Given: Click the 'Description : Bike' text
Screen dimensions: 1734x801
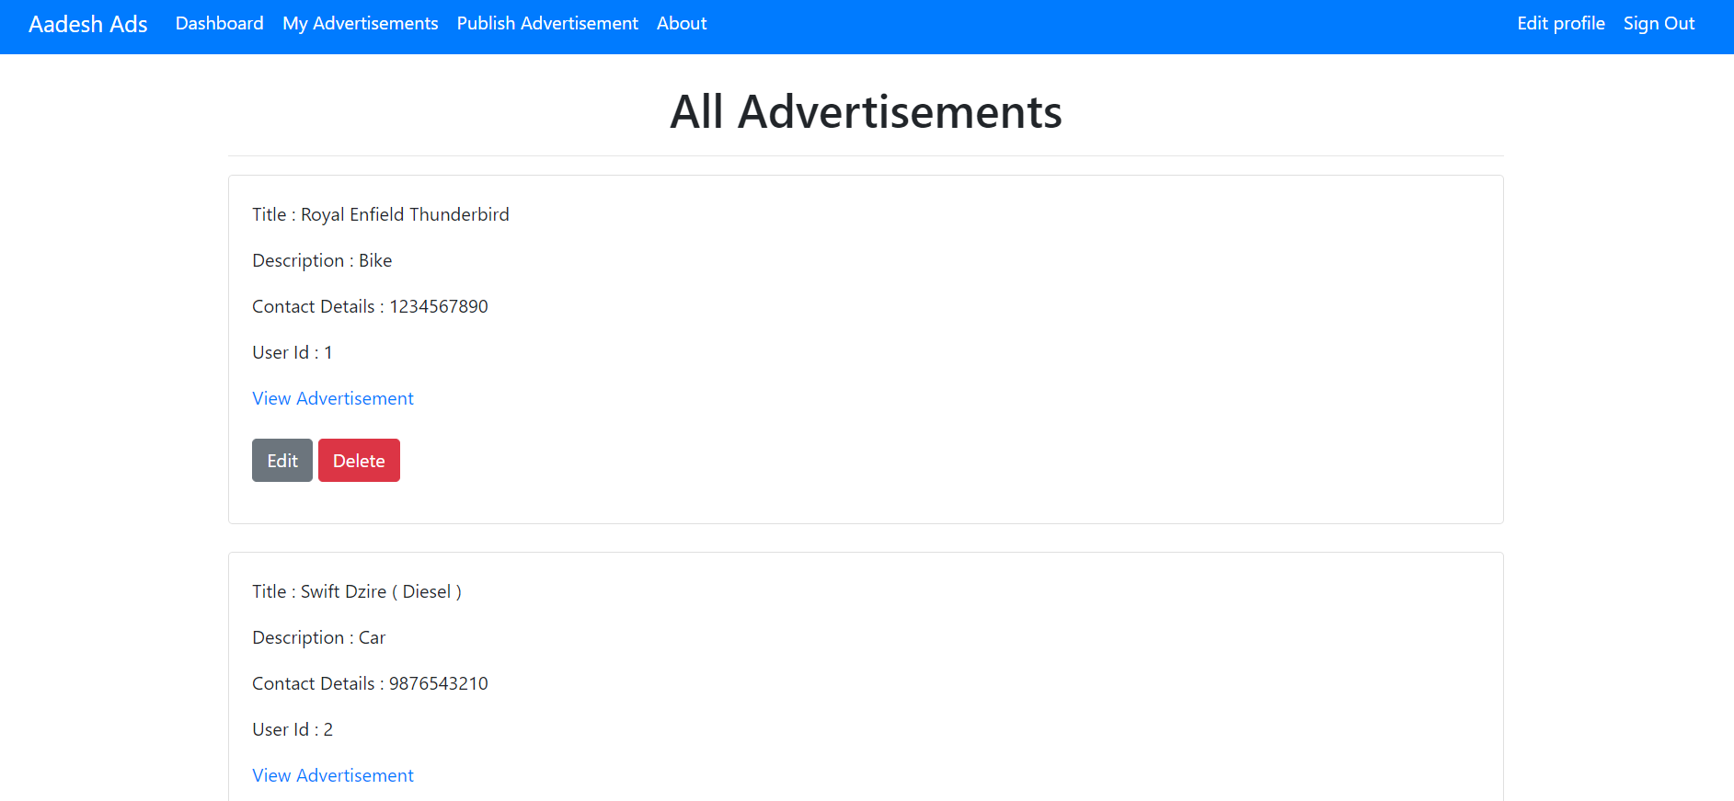Looking at the screenshot, I should [322, 260].
